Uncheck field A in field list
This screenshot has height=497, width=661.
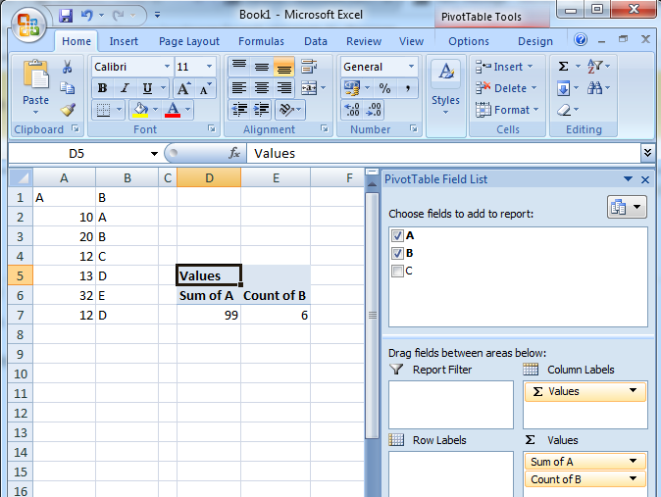point(397,235)
